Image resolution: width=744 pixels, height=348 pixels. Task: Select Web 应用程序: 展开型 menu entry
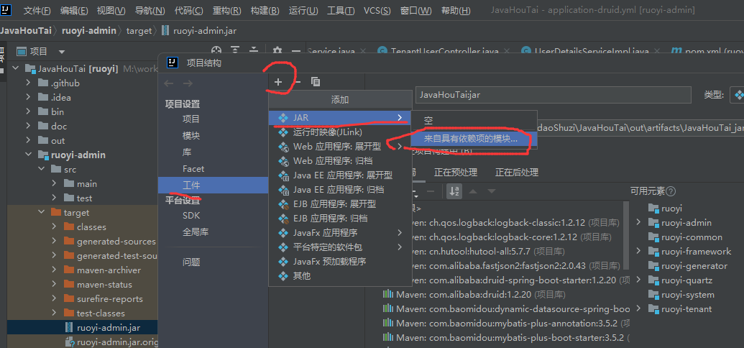tap(340, 147)
